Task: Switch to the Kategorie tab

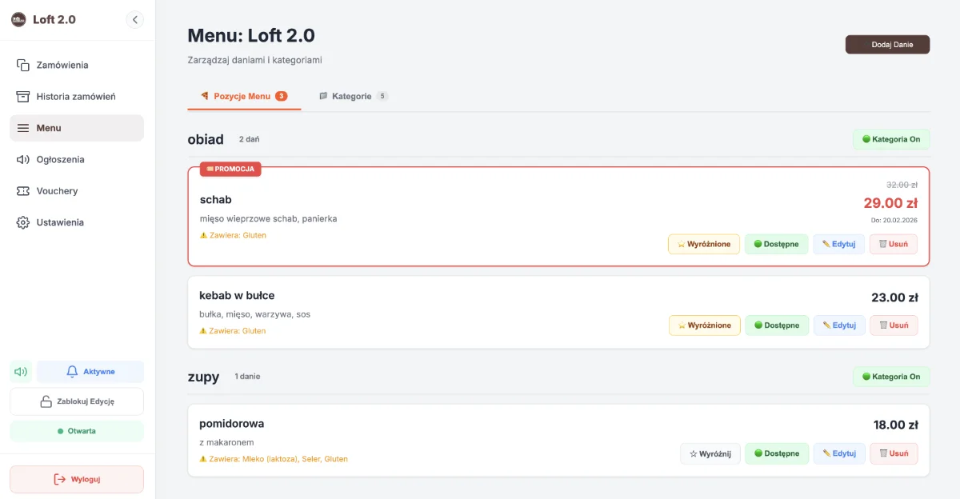Action: (351, 95)
